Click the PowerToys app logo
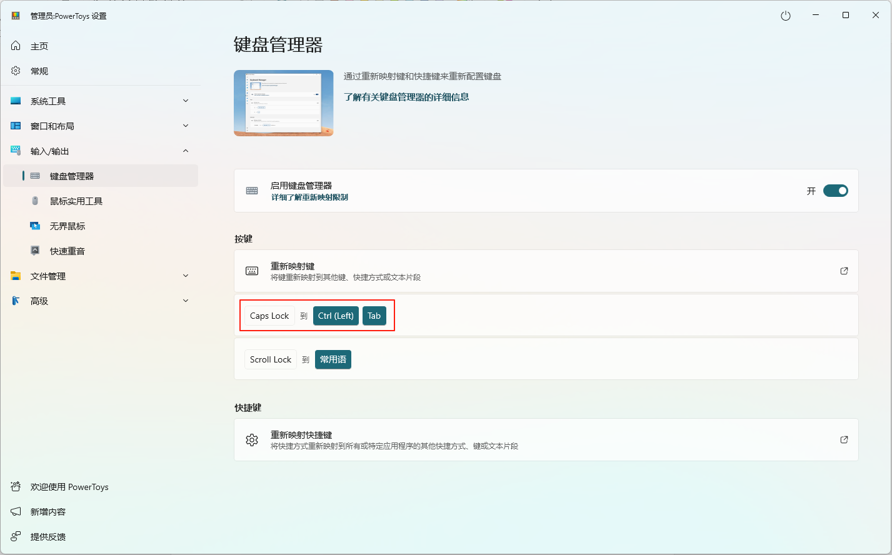 16,16
